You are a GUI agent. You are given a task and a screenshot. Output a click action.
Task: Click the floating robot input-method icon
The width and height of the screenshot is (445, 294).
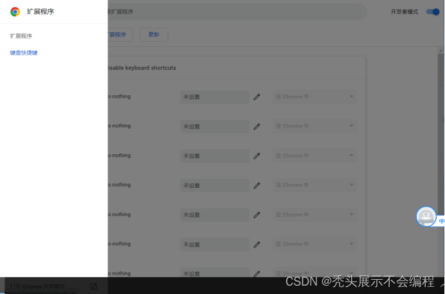pyautogui.click(x=426, y=217)
